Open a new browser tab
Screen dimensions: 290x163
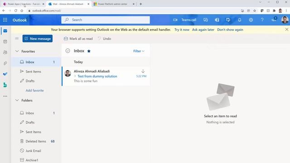tap(141, 4)
